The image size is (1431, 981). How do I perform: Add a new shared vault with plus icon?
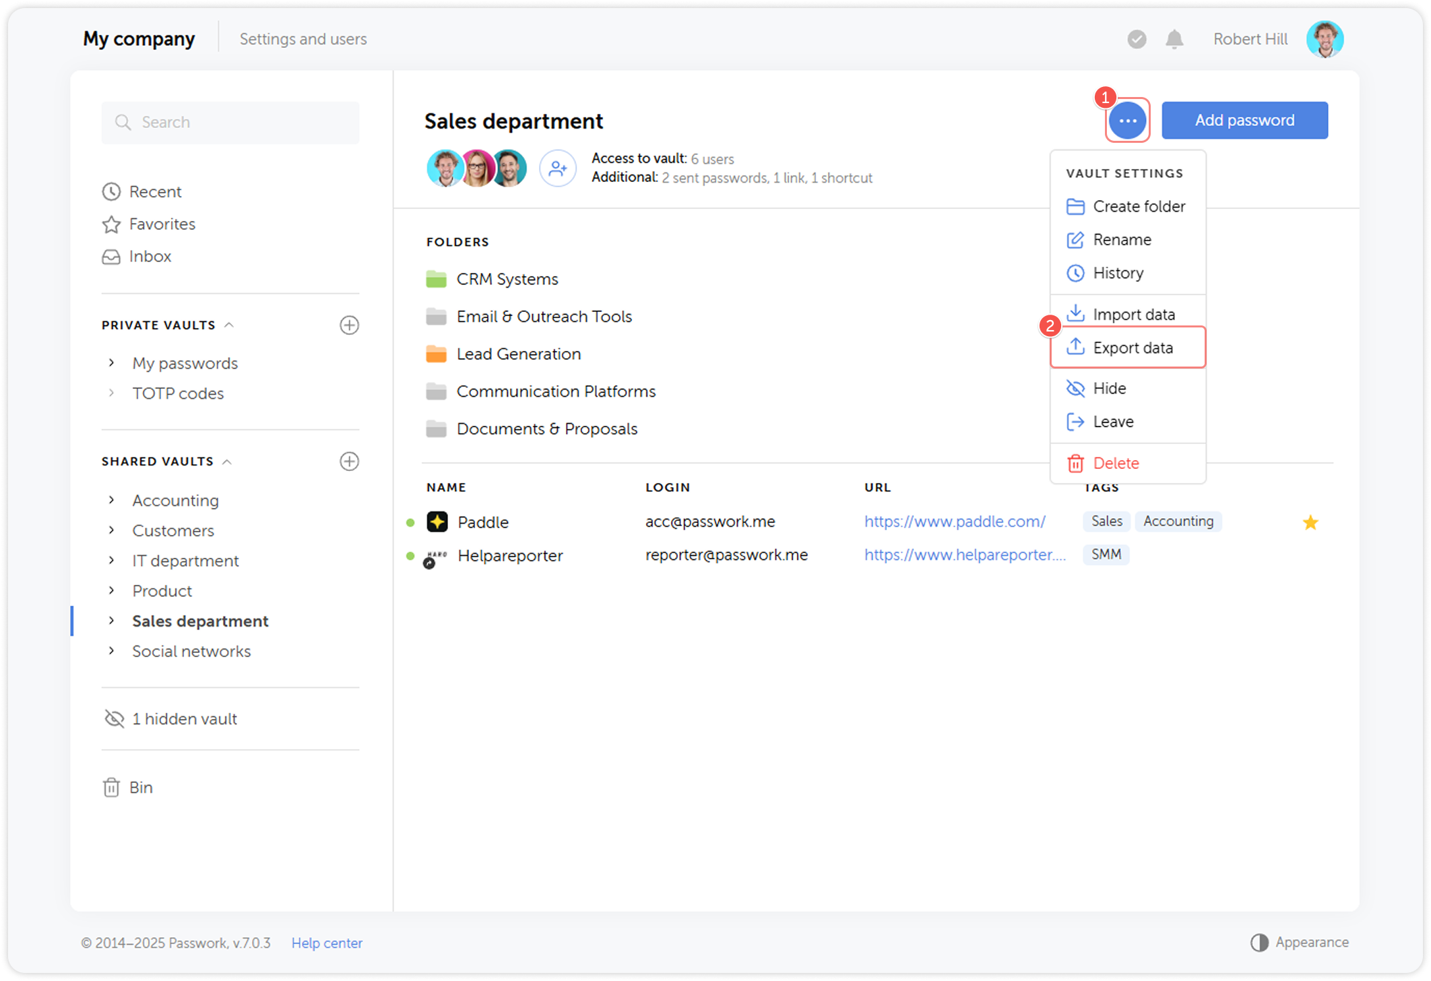(349, 462)
